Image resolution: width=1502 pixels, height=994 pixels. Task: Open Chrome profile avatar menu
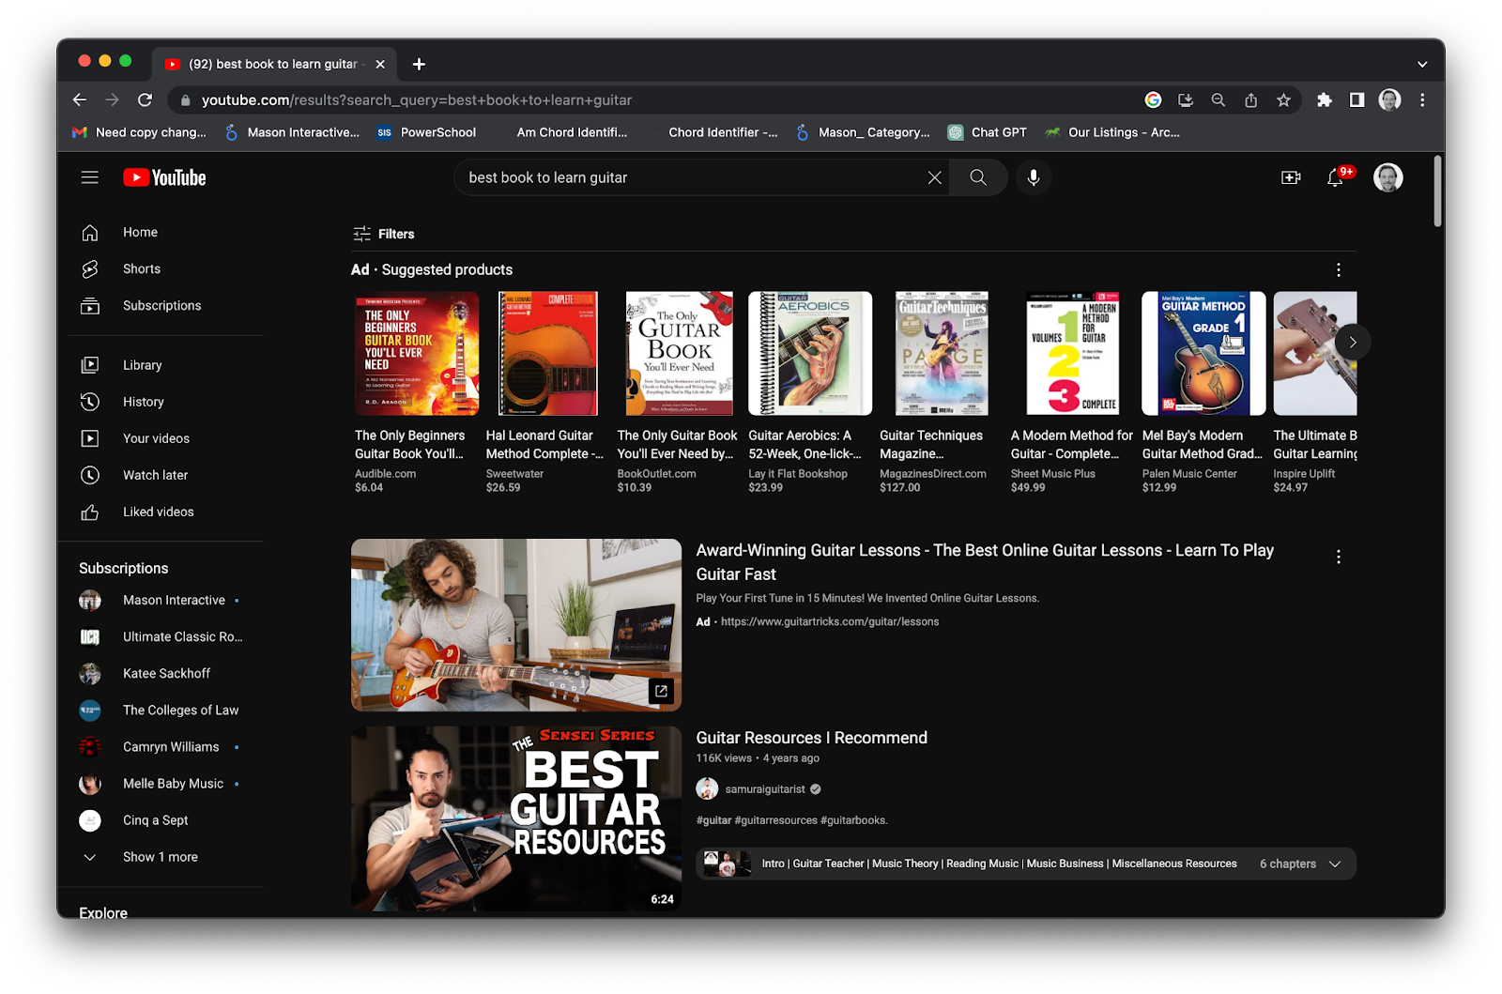coord(1389,99)
